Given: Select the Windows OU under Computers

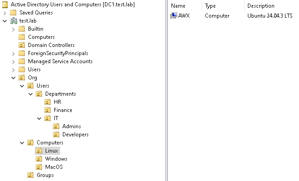Looking at the screenshot, I should (56, 159).
